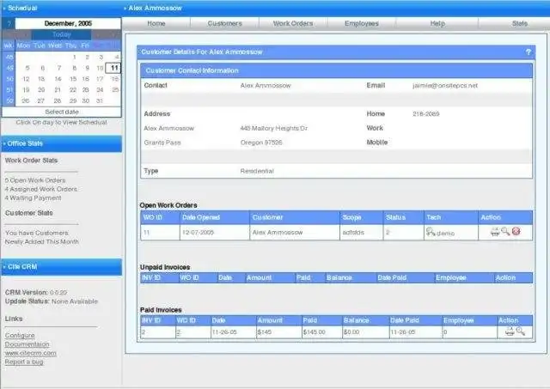The image size is (550, 389).
Task: Click 'Grants Pass' city text
Action: 162,143
